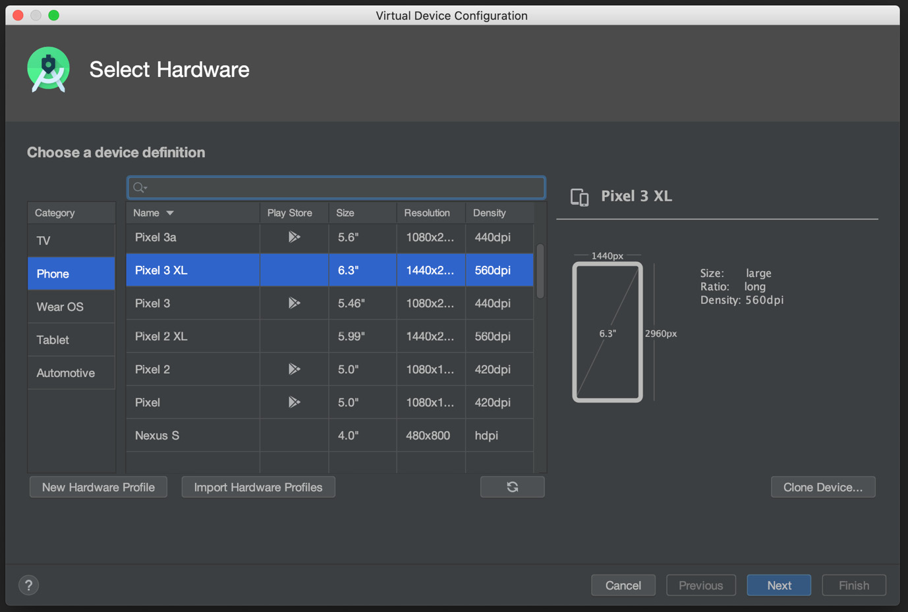
Task: Switch to Wear OS category
Action: (x=71, y=307)
